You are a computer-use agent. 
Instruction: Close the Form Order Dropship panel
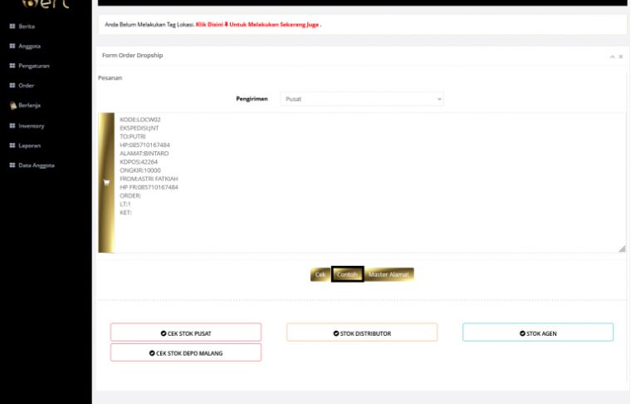click(620, 57)
